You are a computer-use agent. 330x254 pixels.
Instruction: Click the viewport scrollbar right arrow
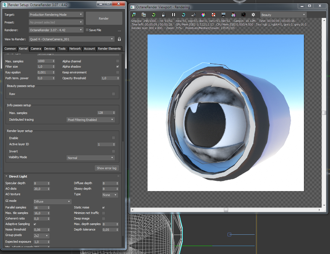coord(319,210)
